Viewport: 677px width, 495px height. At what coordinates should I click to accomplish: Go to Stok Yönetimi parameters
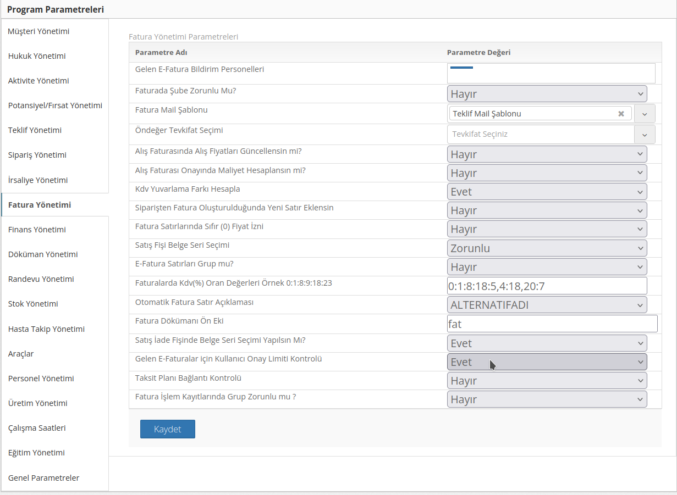[33, 304]
